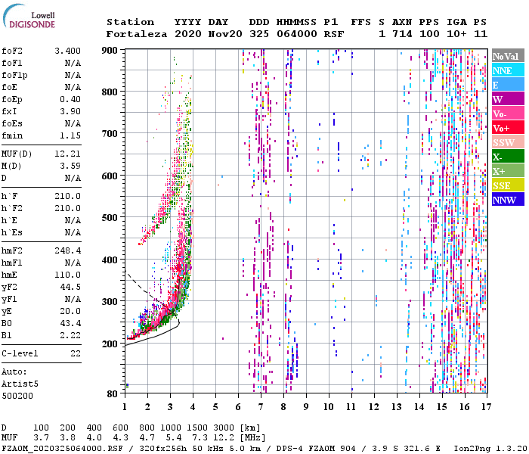Click the station name Fortaleza
Viewport: 529px width, 454px height.
[137, 34]
